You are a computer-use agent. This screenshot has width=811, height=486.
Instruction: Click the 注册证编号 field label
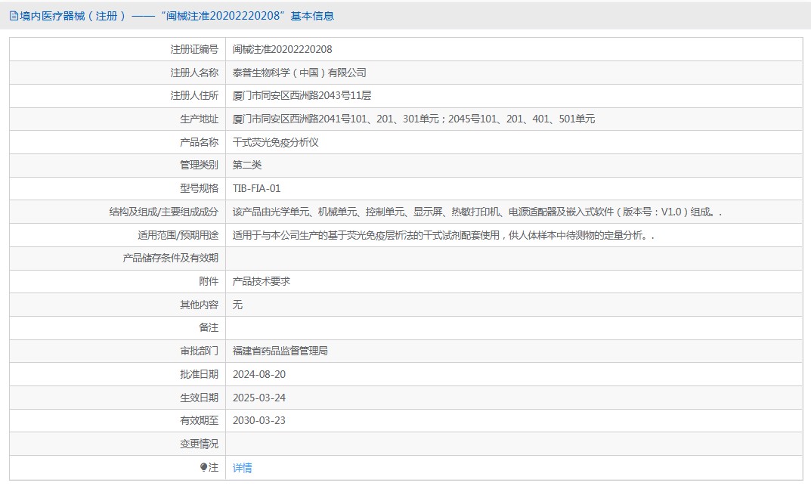tap(194, 50)
